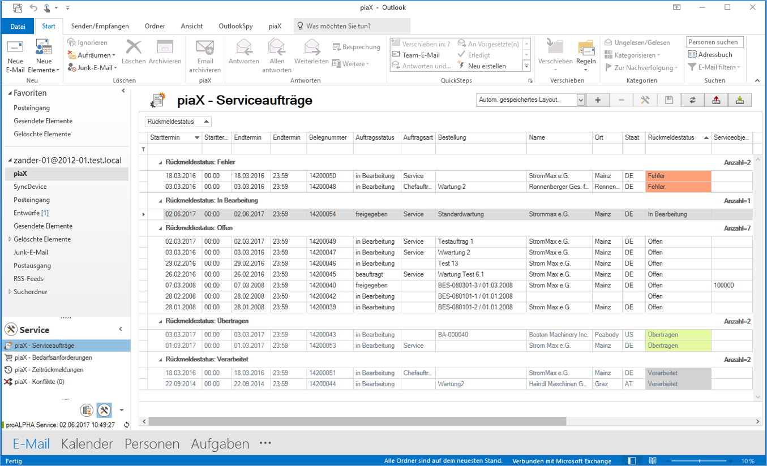Open the Aufräumen dropdown
Screen dimensions: 767x466
(92, 55)
